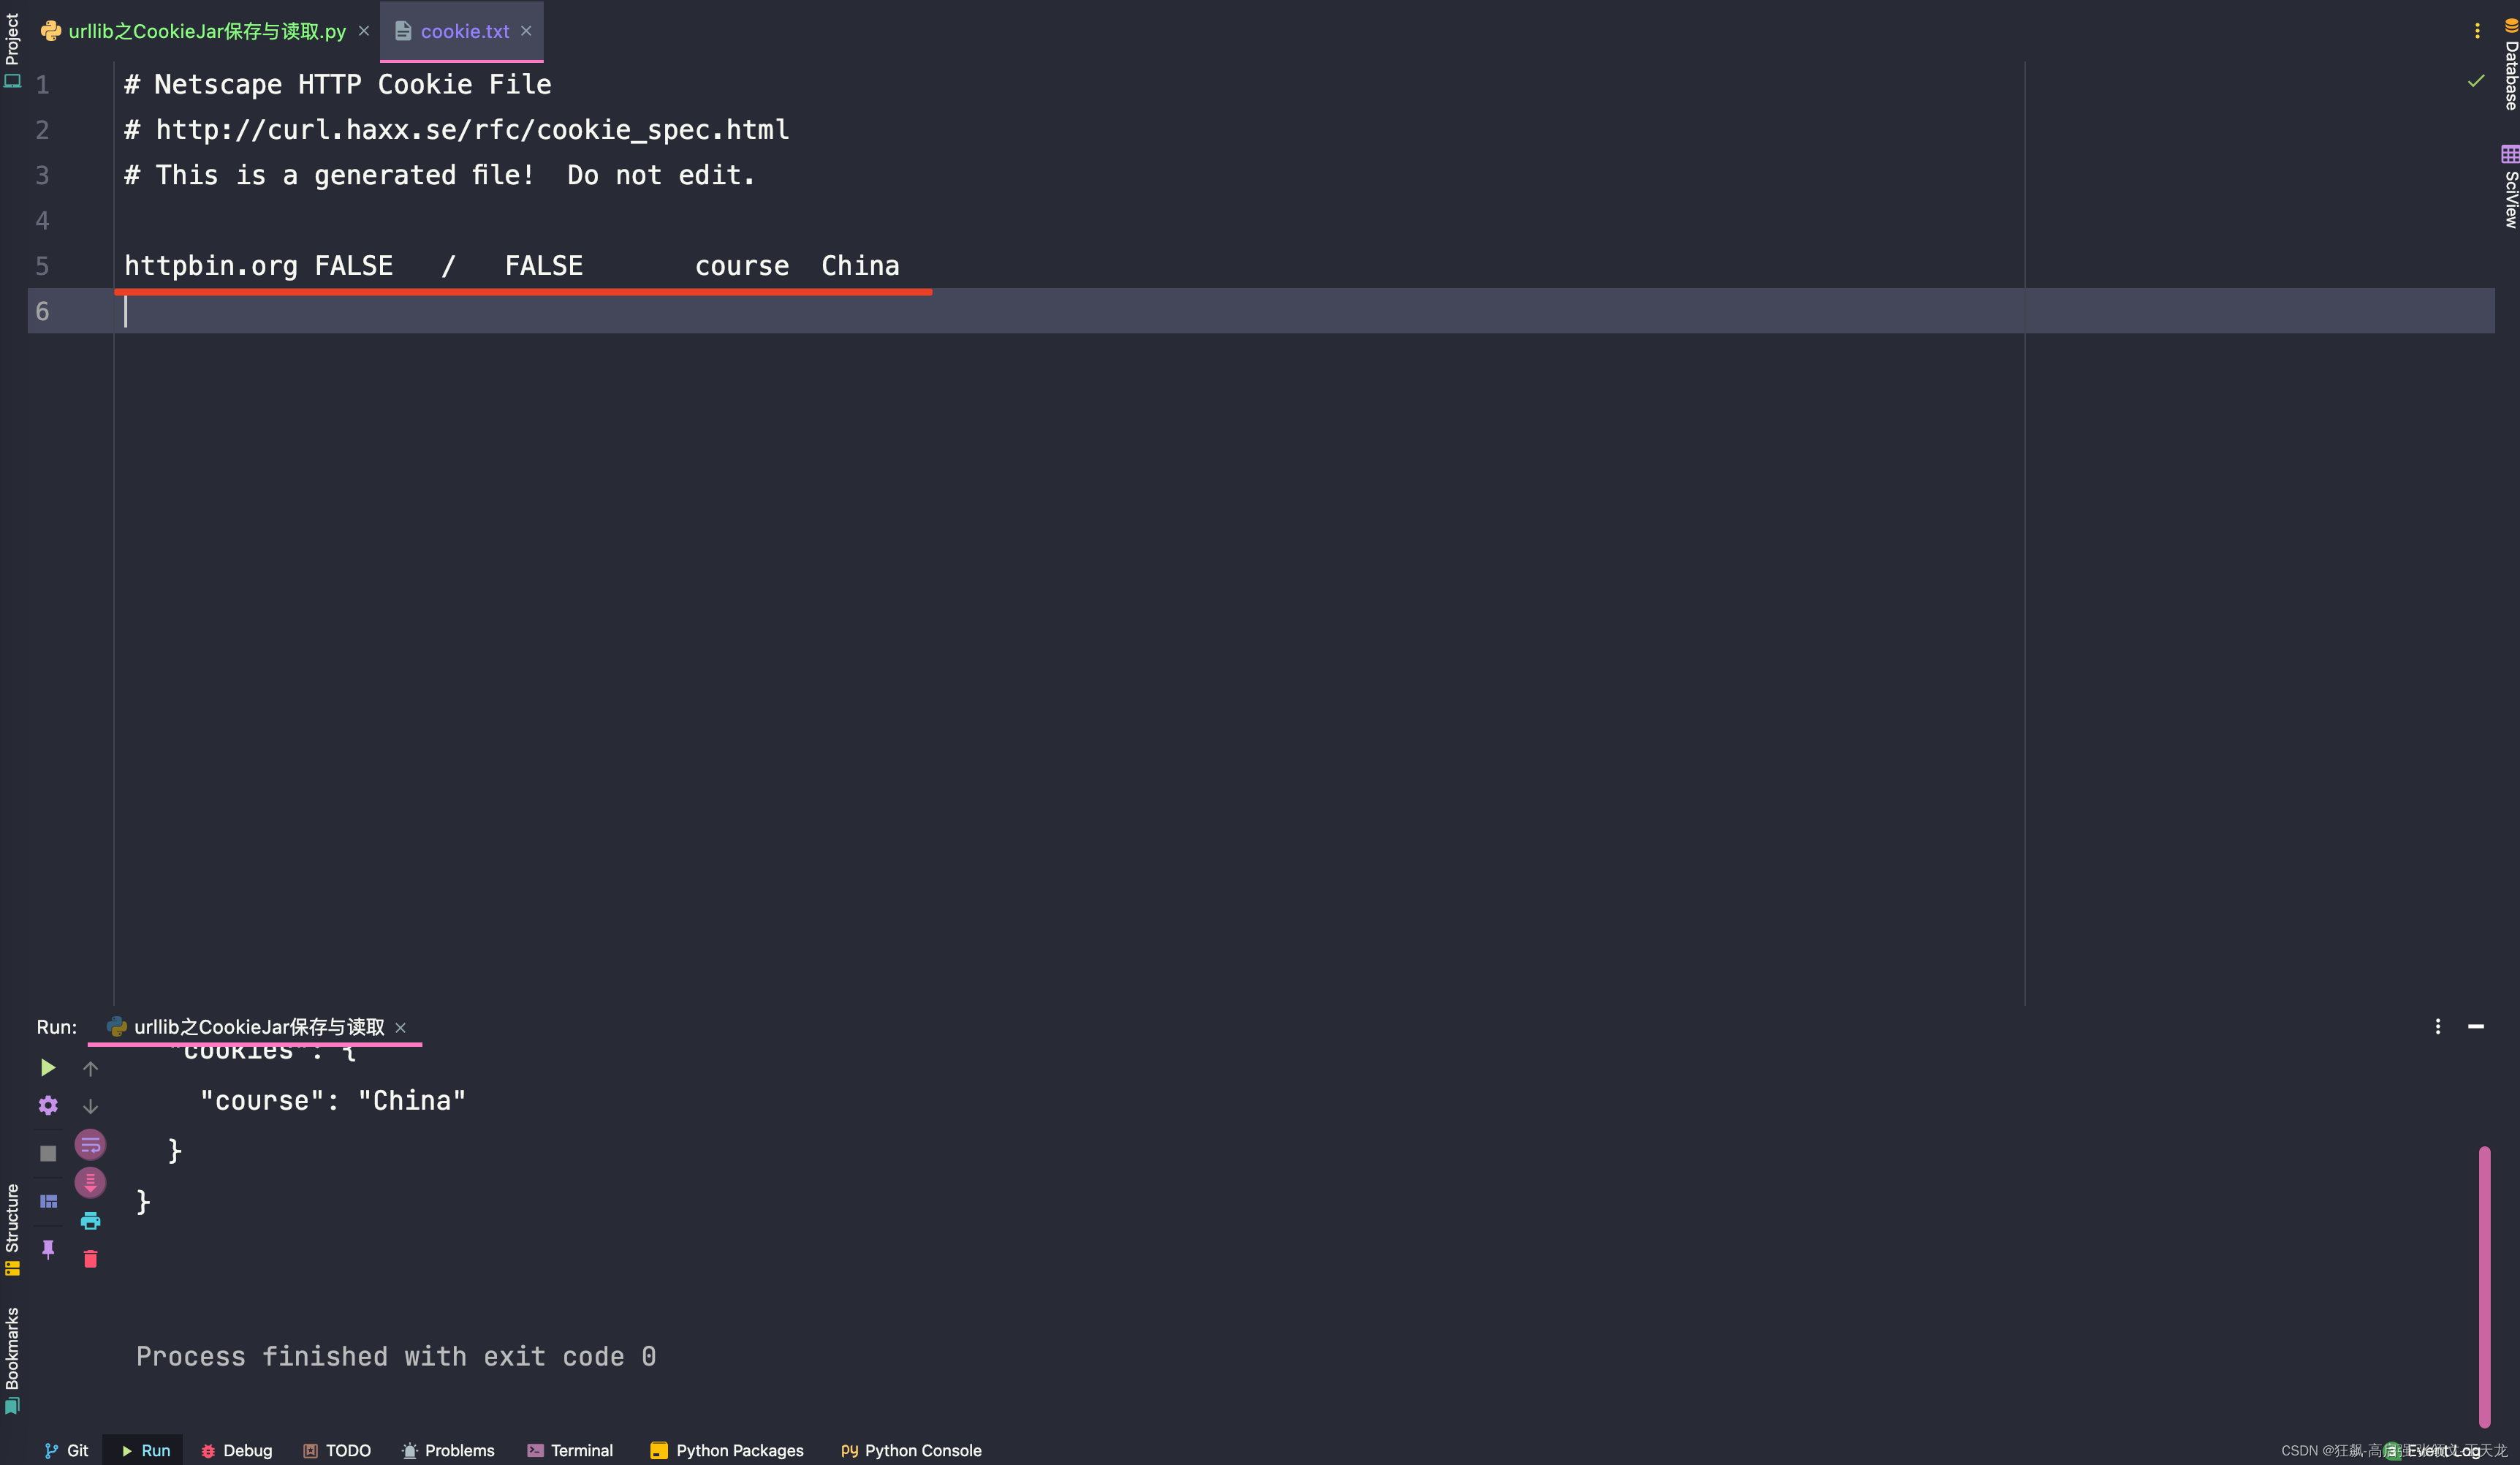The image size is (2520, 1465).
Task: Rerun the script with green play icon
Action: point(47,1068)
